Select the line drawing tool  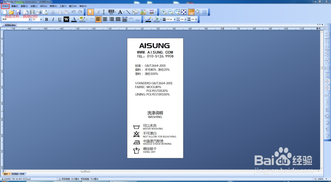tap(128, 12)
